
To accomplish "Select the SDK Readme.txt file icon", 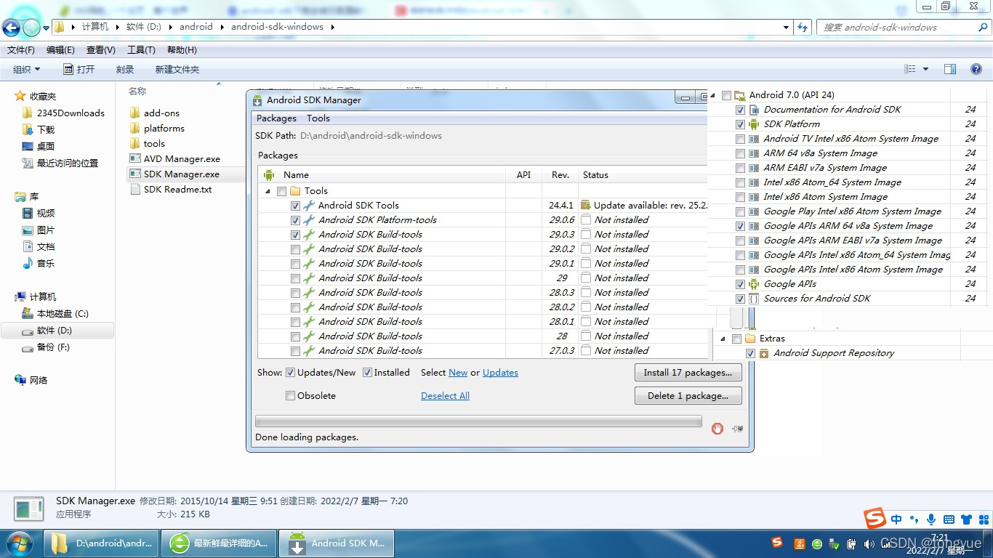I will click(x=135, y=190).
